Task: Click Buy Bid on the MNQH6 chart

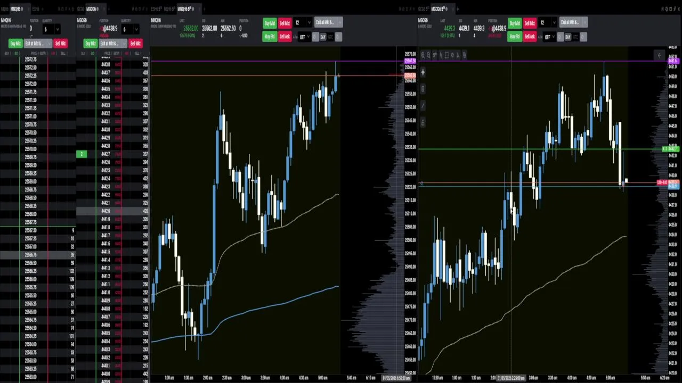Action: point(270,37)
